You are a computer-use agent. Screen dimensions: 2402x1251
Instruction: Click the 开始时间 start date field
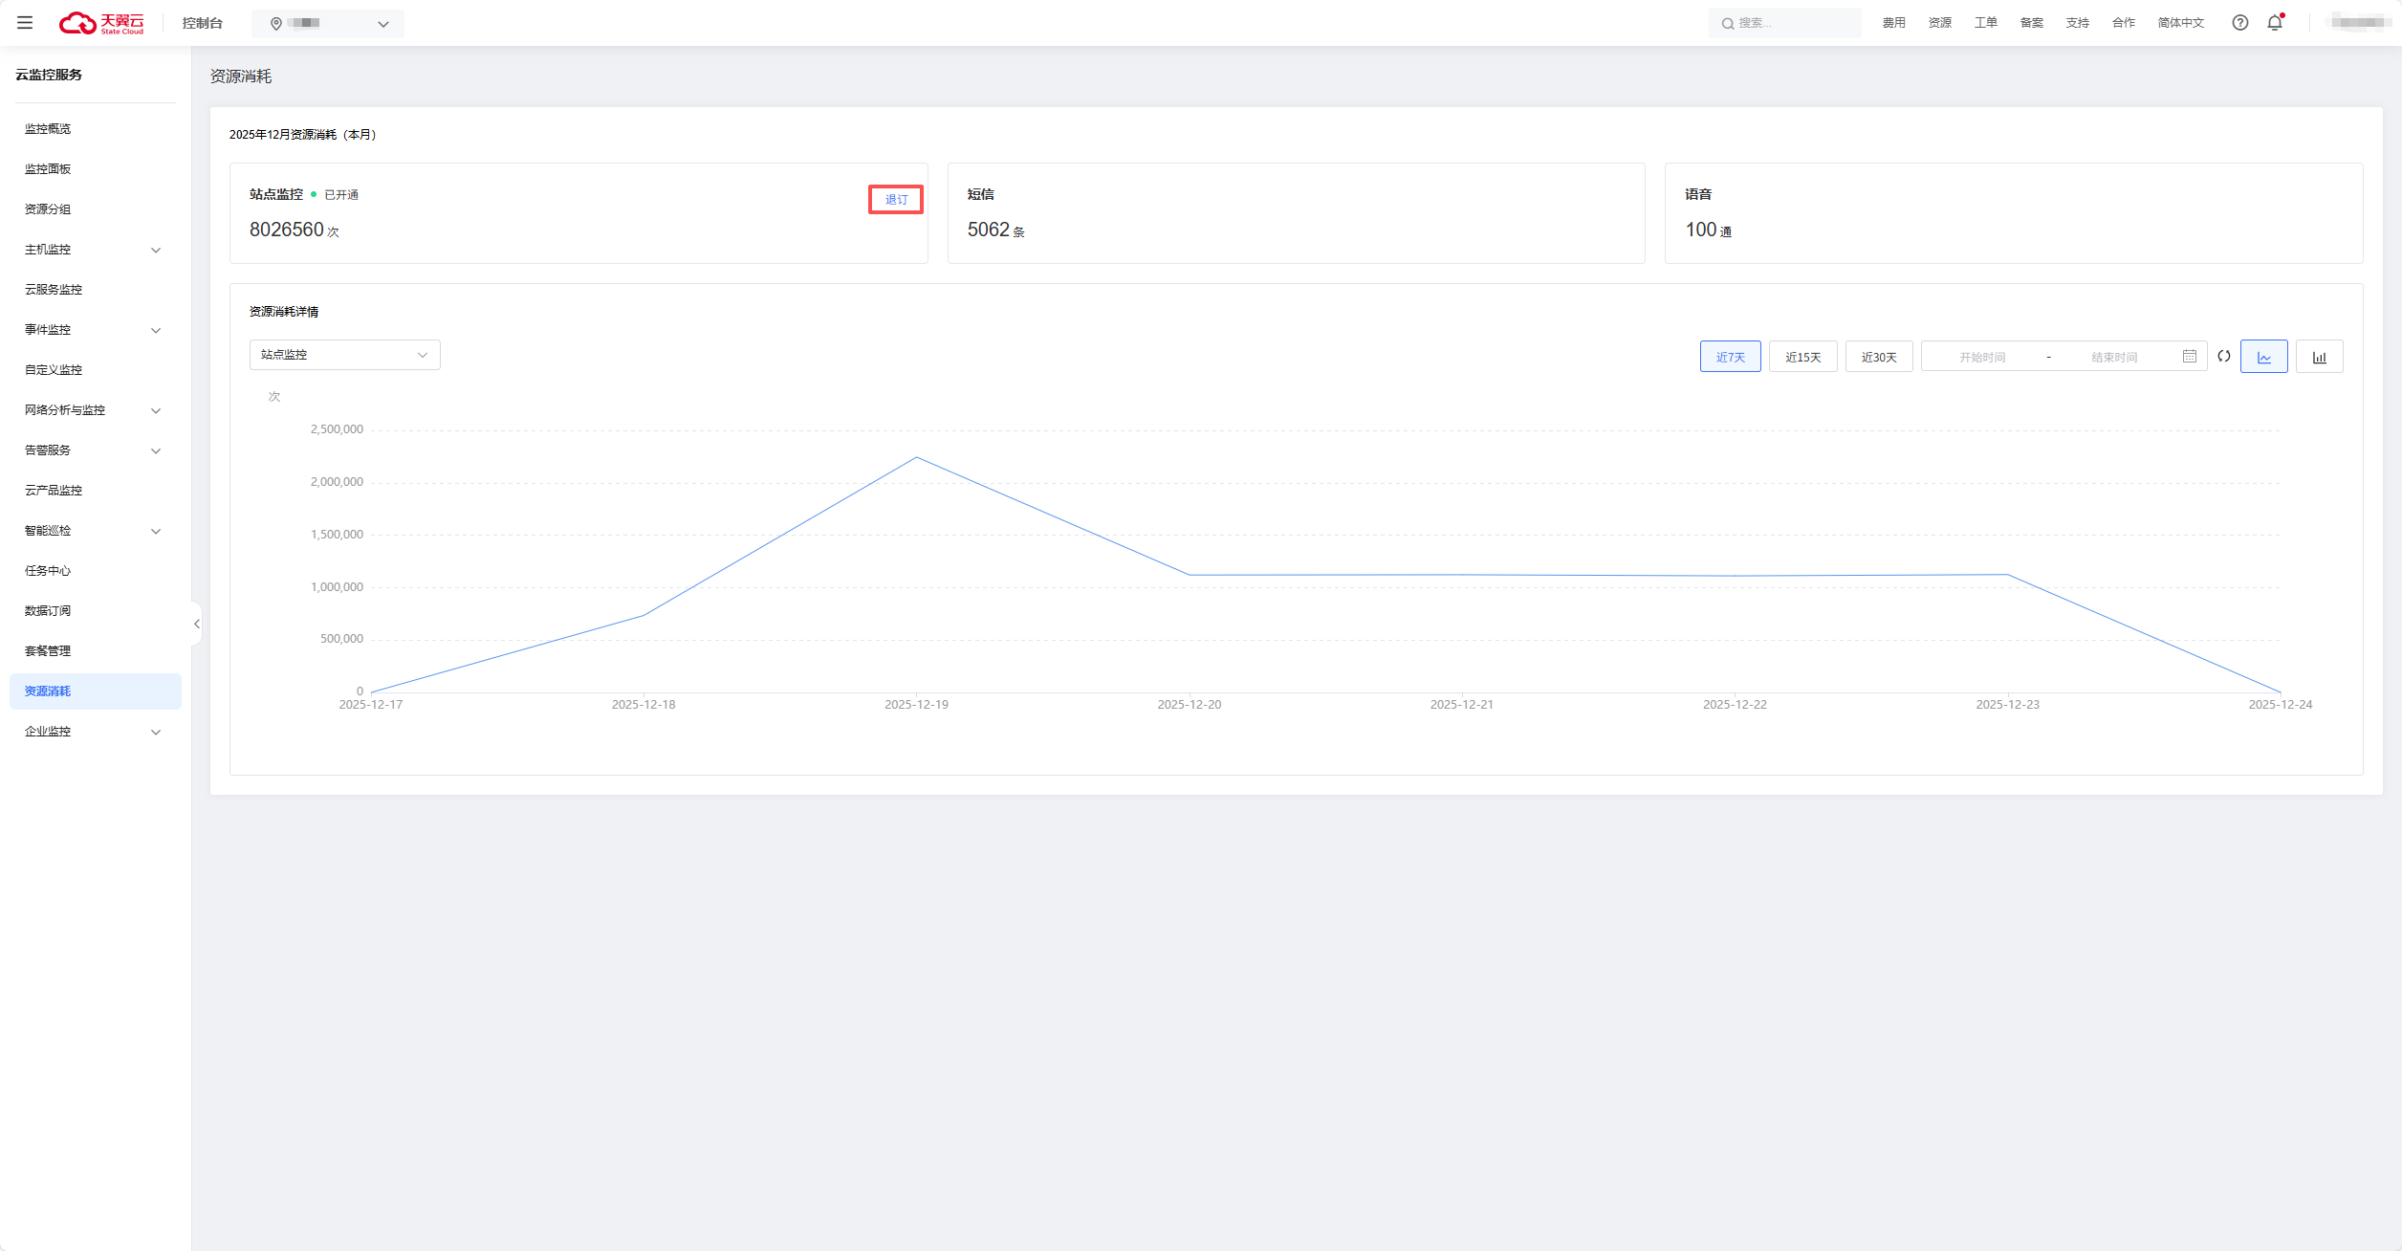pyautogui.click(x=1982, y=357)
